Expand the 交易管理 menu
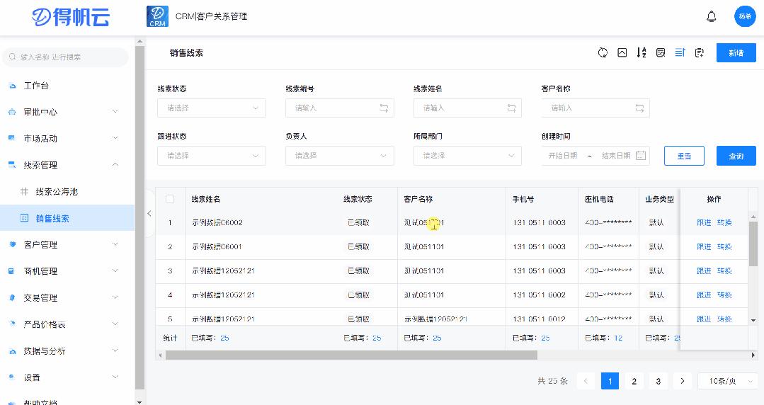Screen dimensions: 764x405 67,298
